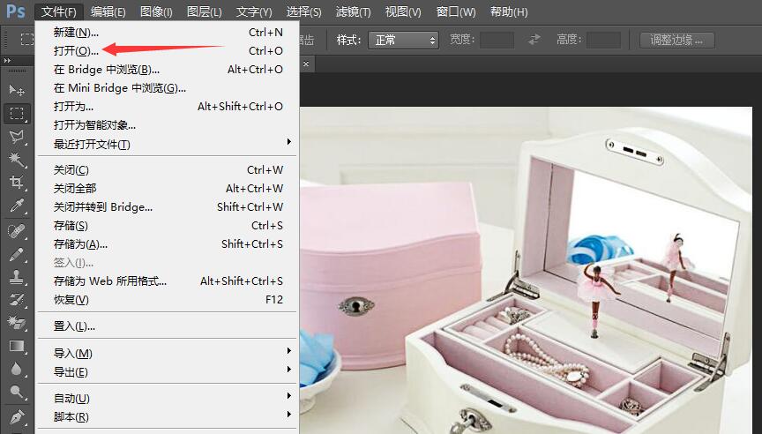
Task: Click the 调整边缘... button
Action: pos(676,40)
